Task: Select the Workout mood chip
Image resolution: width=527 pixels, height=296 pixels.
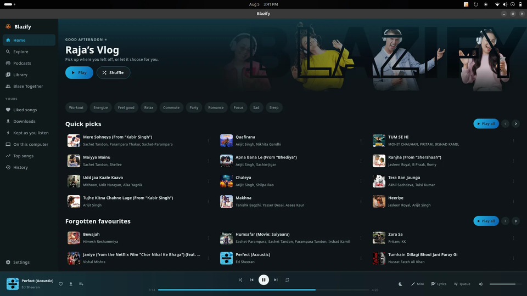Action: pyautogui.click(x=76, y=107)
